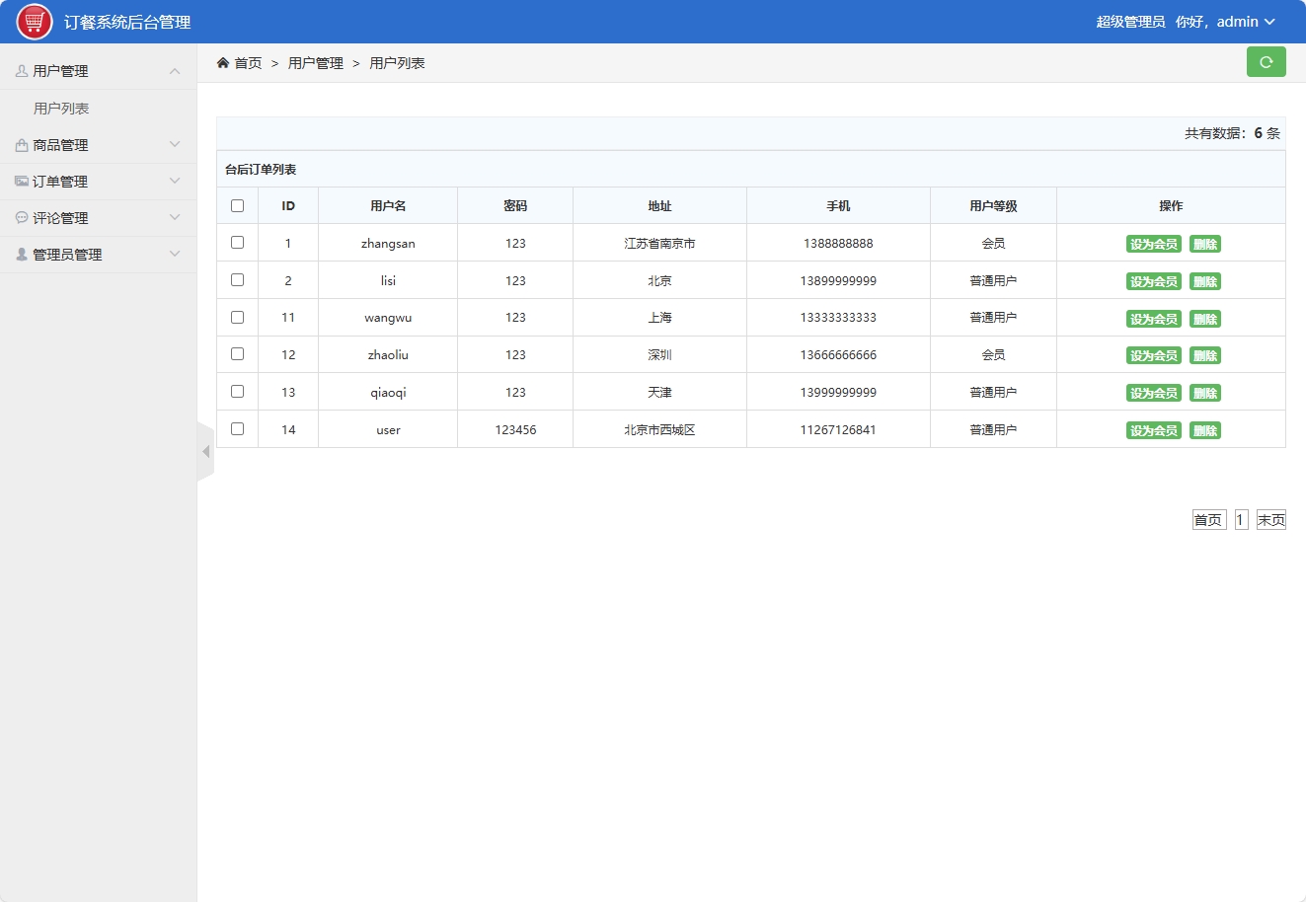1306x902 pixels.
Task: Click the green refresh icon
Action: click(1267, 61)
